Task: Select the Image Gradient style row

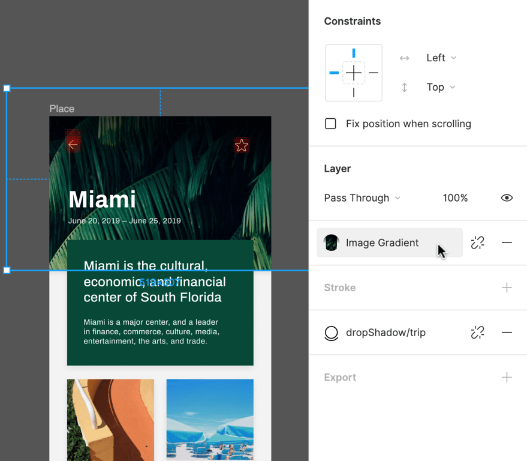Action: [x=390, y=243]
